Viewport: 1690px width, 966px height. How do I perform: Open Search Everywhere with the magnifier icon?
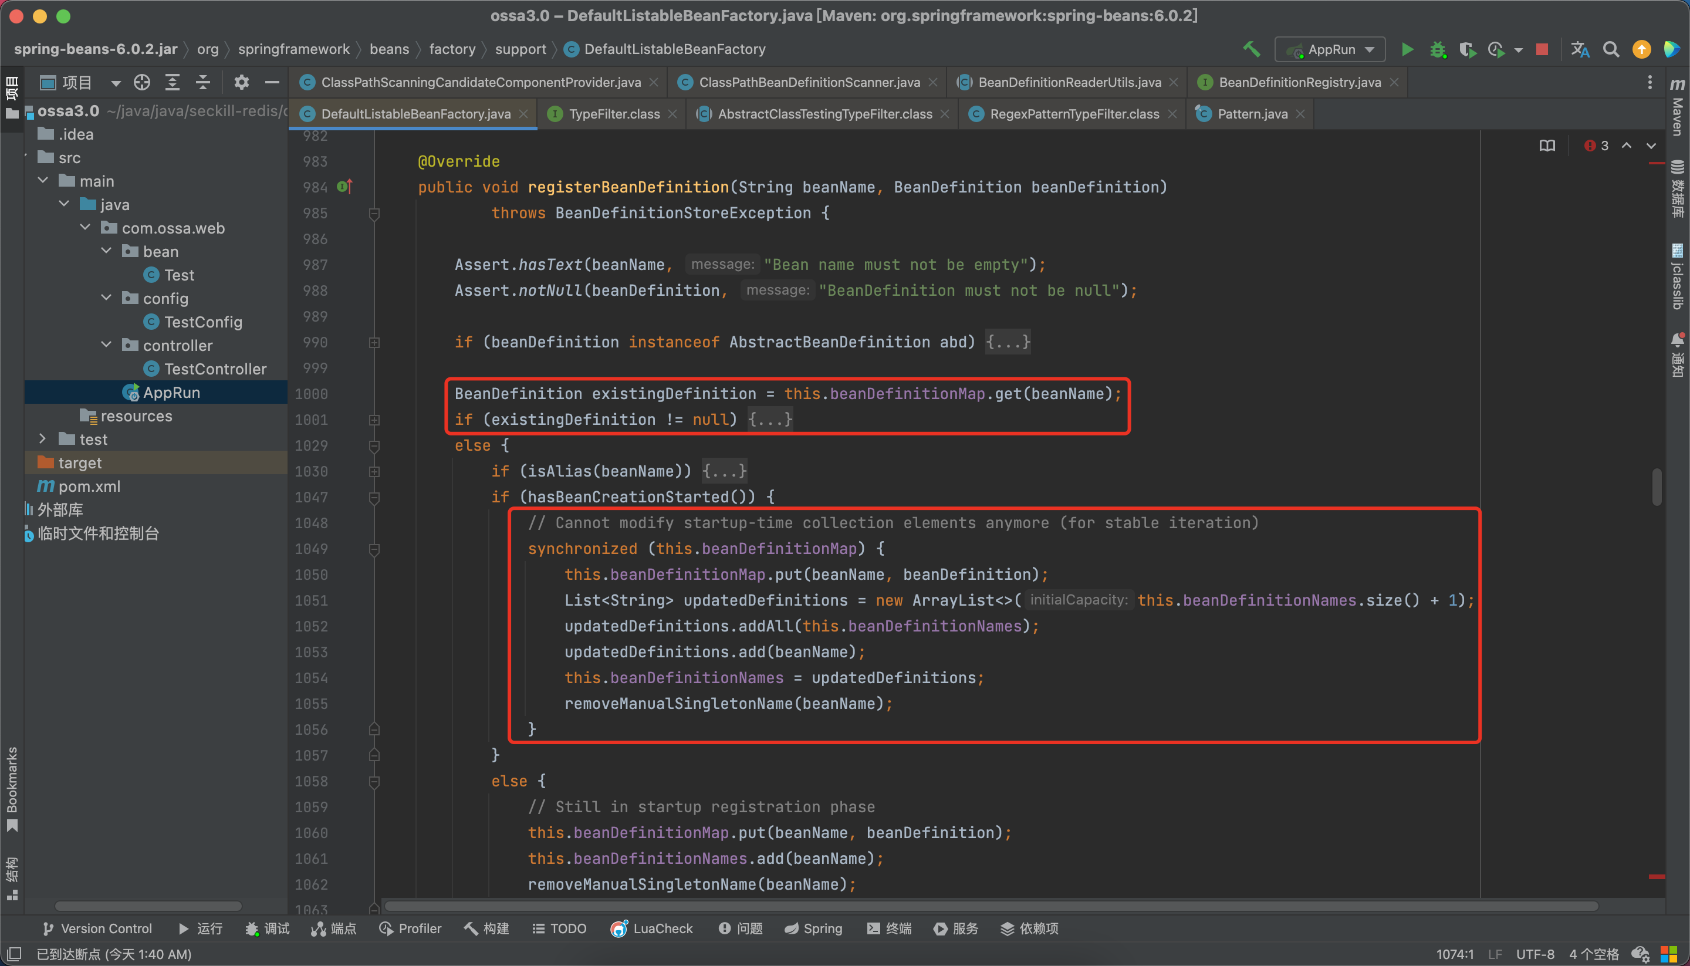click(x=1611, y=50)
